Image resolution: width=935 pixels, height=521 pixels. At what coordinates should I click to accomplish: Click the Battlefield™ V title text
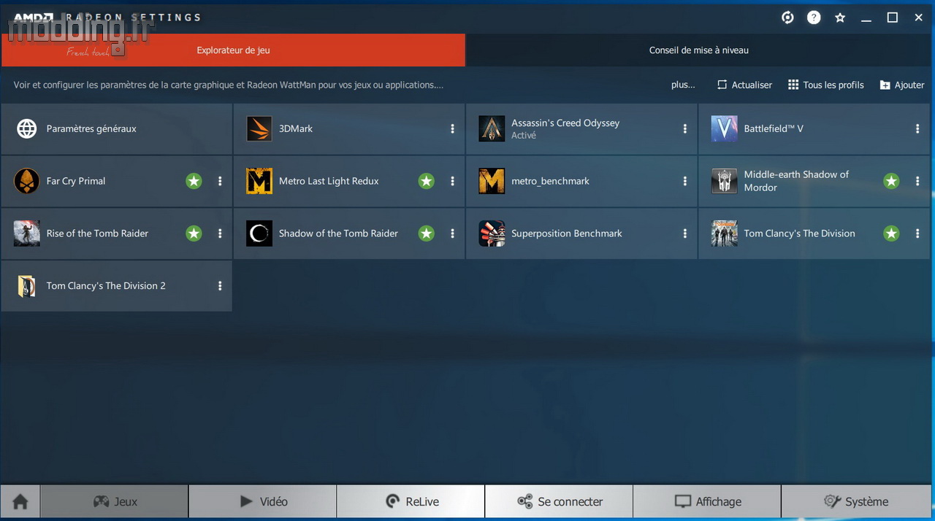pyautogui.click(x=774, y=128)
